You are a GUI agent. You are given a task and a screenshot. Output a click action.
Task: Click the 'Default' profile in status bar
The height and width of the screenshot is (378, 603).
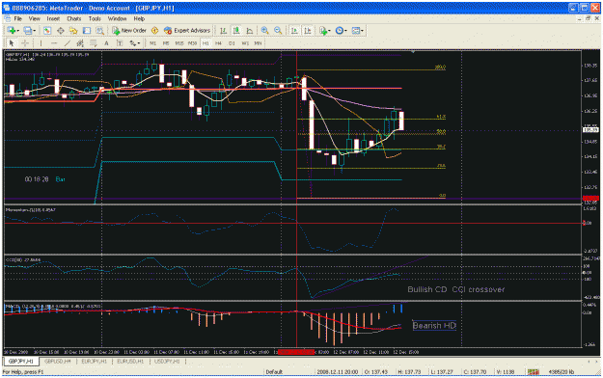[274, 372]
